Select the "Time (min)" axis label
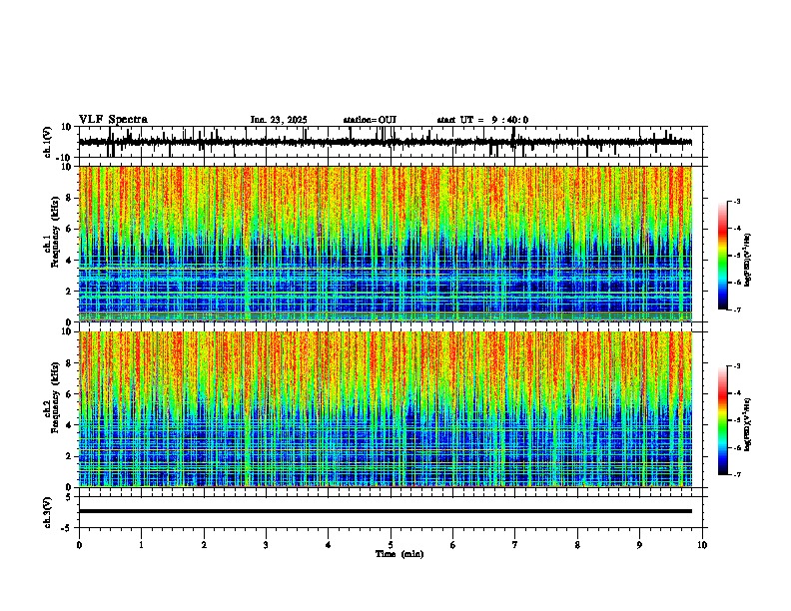 point(399,554)
